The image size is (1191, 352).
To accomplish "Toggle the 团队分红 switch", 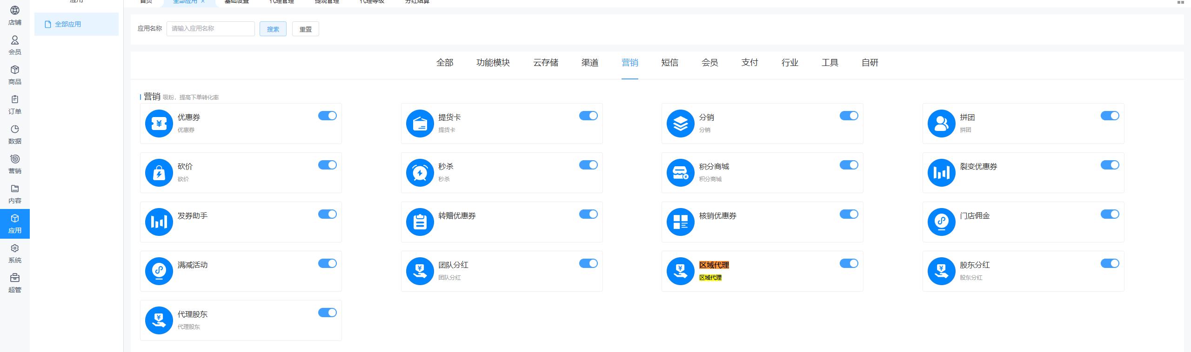I will click(x=589, y=263).
